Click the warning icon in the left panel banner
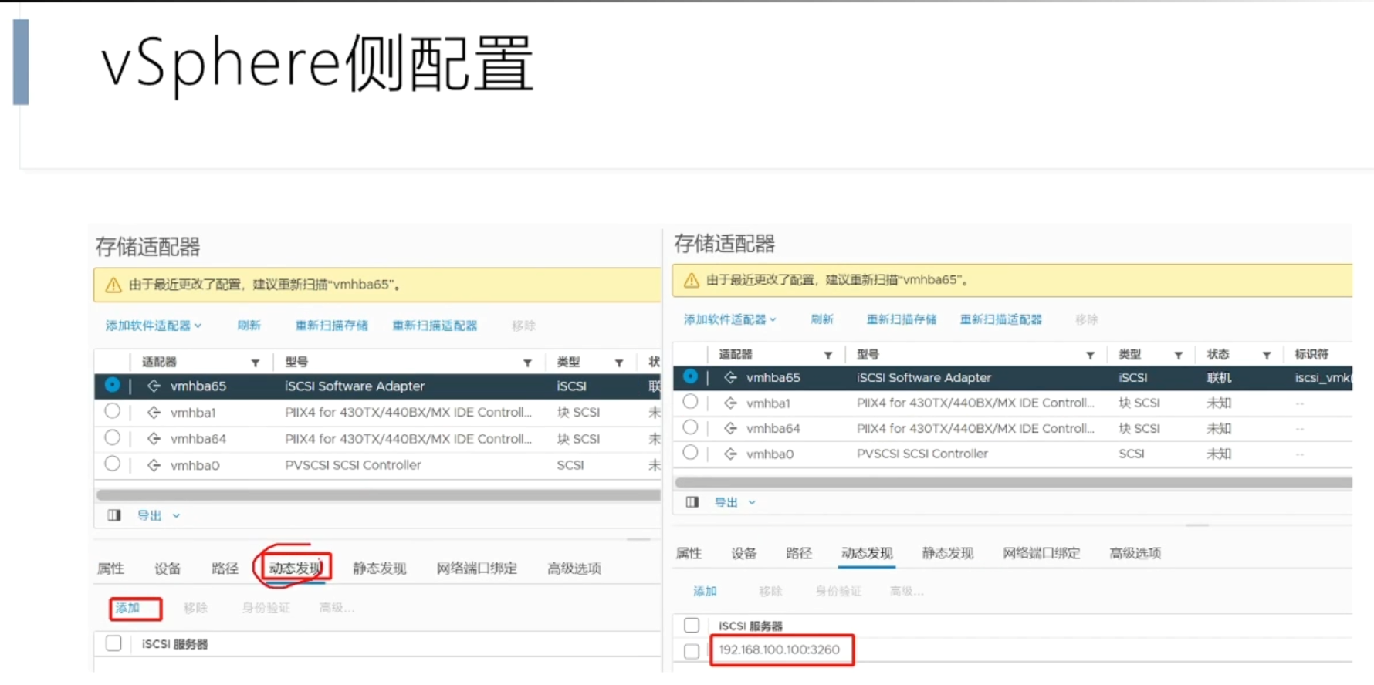Screen dimensions: 1374x685 [x=113, y=285]
